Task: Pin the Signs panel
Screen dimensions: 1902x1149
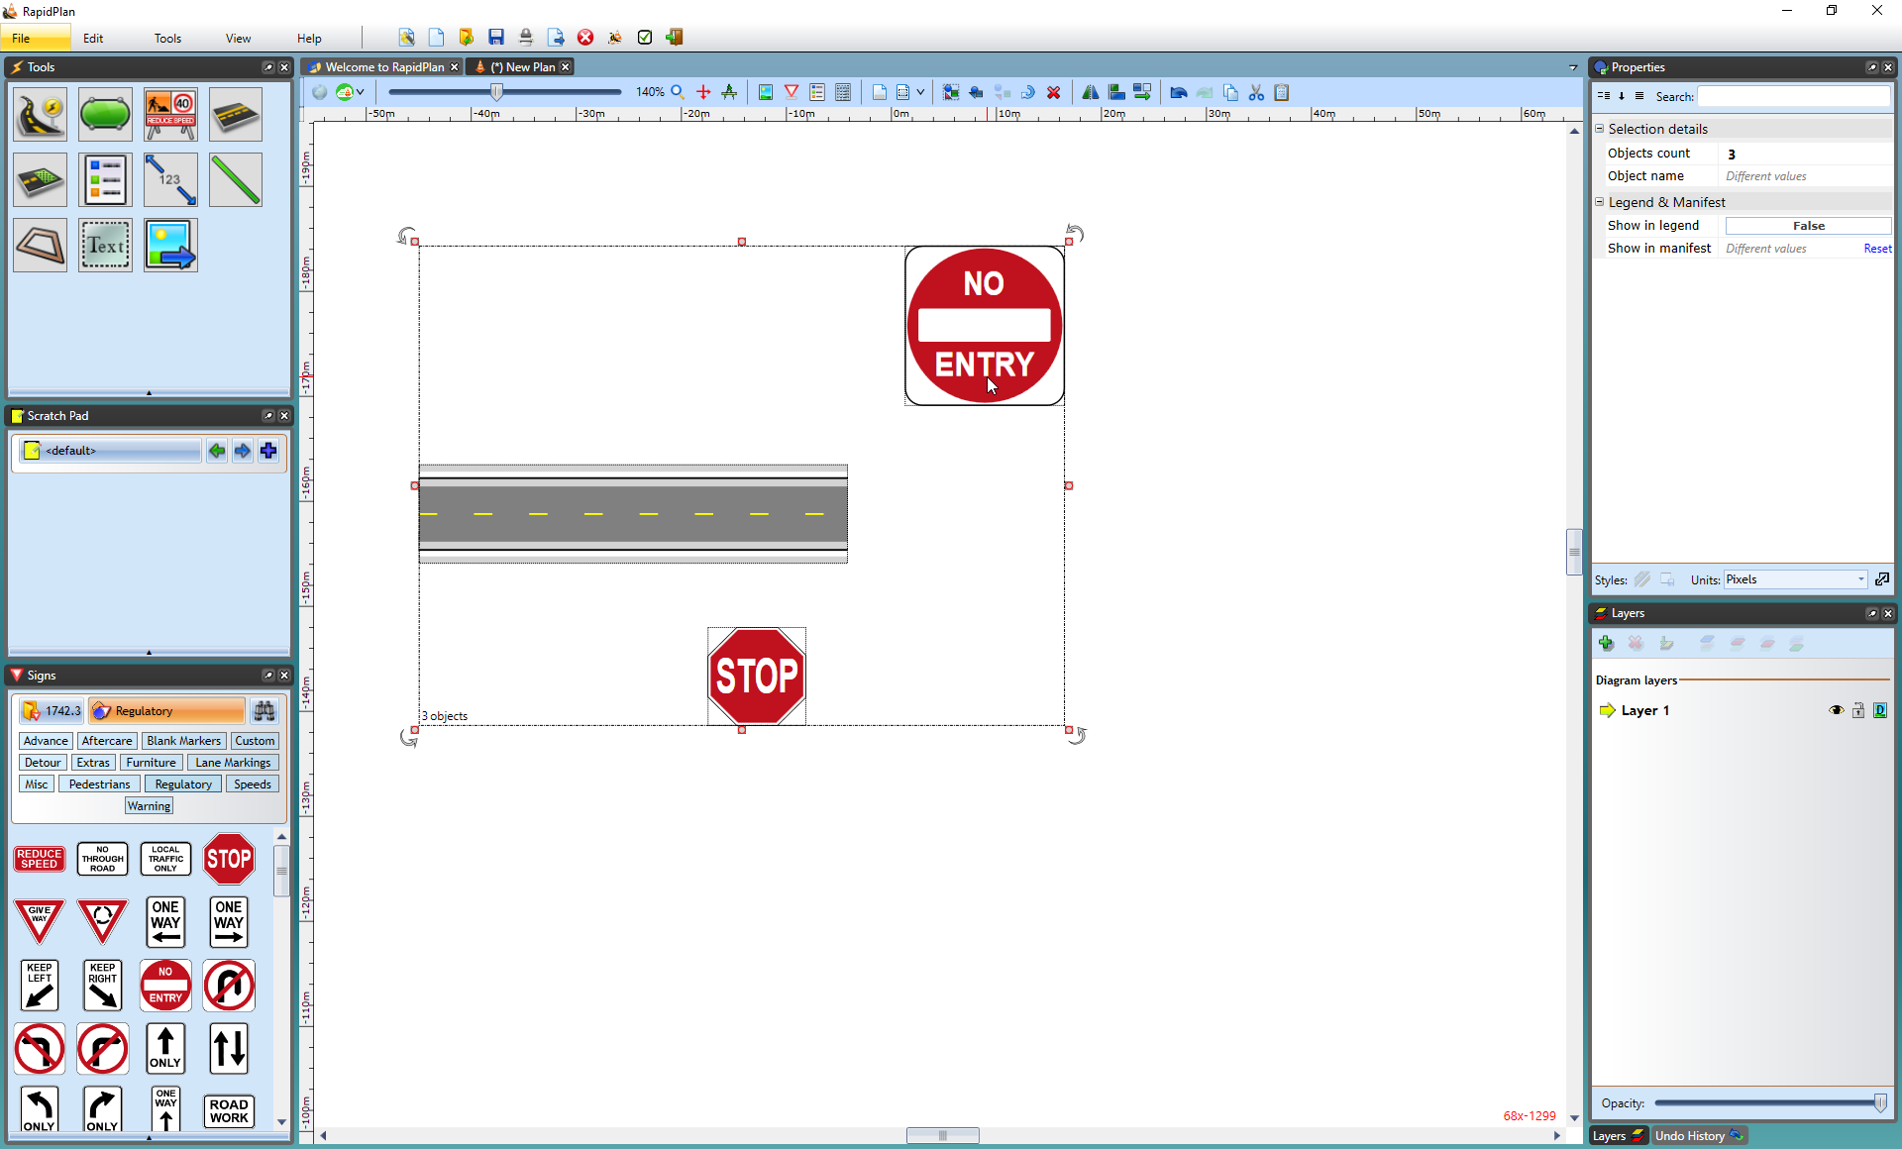Action: 267,676
